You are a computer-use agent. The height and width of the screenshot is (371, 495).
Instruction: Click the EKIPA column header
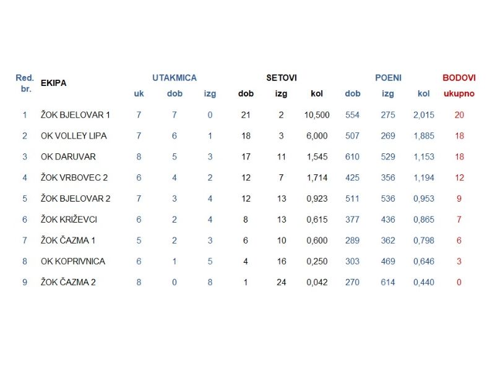53,83
